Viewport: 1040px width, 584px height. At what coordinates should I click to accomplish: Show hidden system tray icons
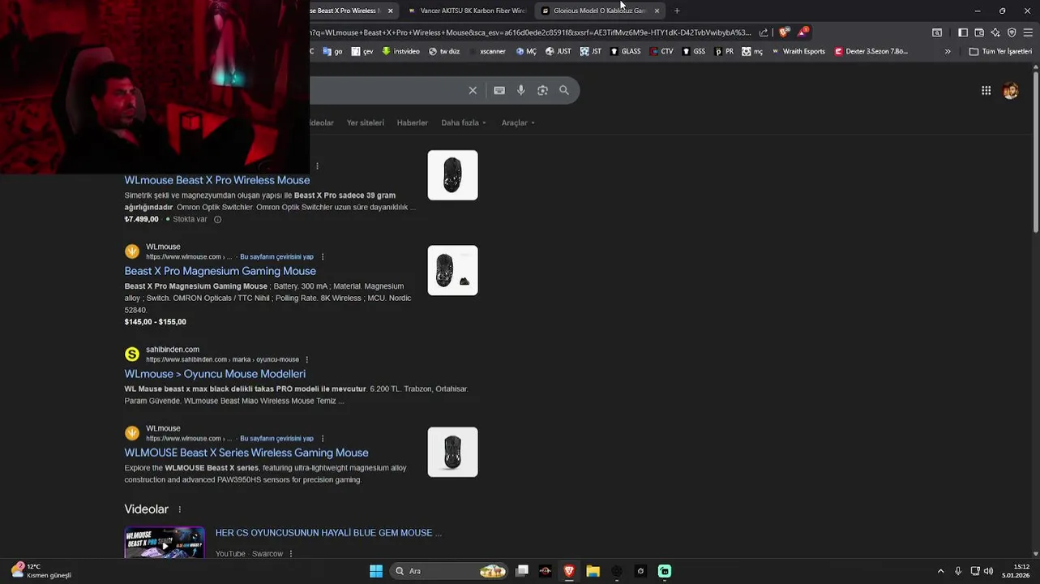coord(940,571)
